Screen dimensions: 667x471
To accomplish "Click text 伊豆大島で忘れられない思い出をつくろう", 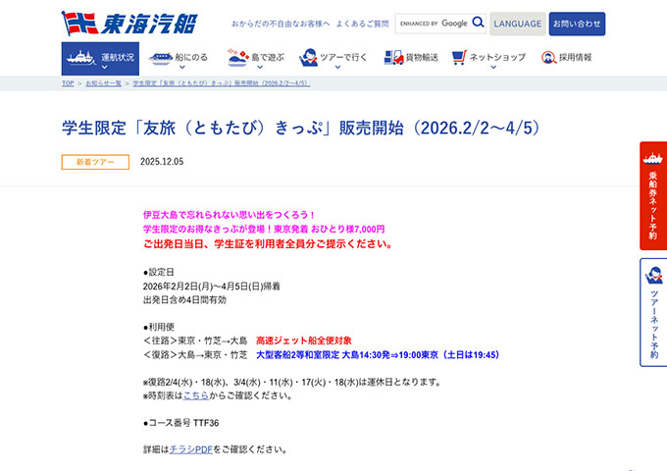I will (229, 215).
